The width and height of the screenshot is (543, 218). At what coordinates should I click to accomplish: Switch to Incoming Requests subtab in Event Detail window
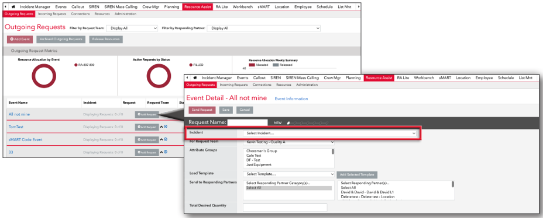tap(233, 85)
